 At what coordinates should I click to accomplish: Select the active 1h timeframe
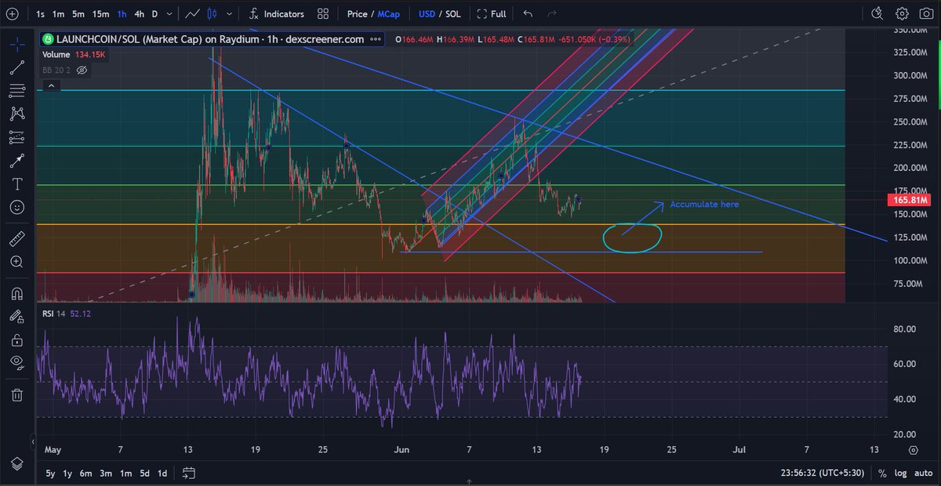point(122,14)
